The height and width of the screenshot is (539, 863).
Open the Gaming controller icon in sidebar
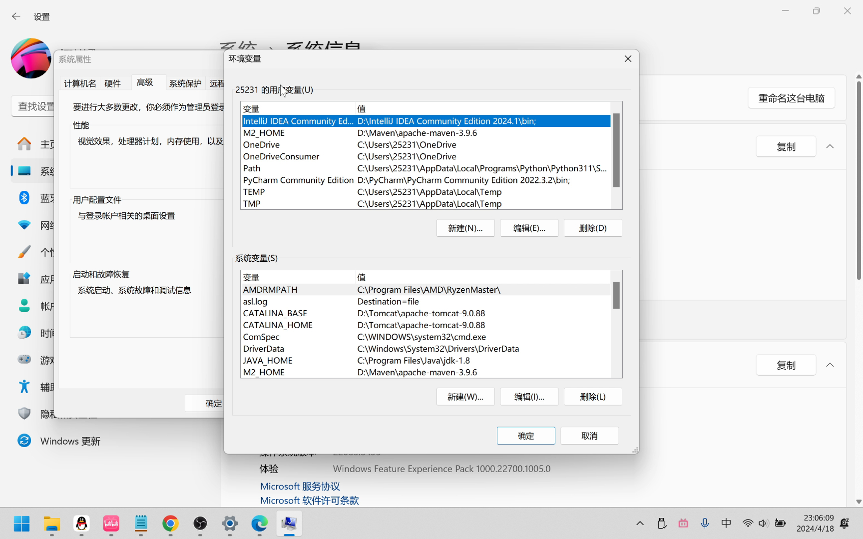point(24,359)
